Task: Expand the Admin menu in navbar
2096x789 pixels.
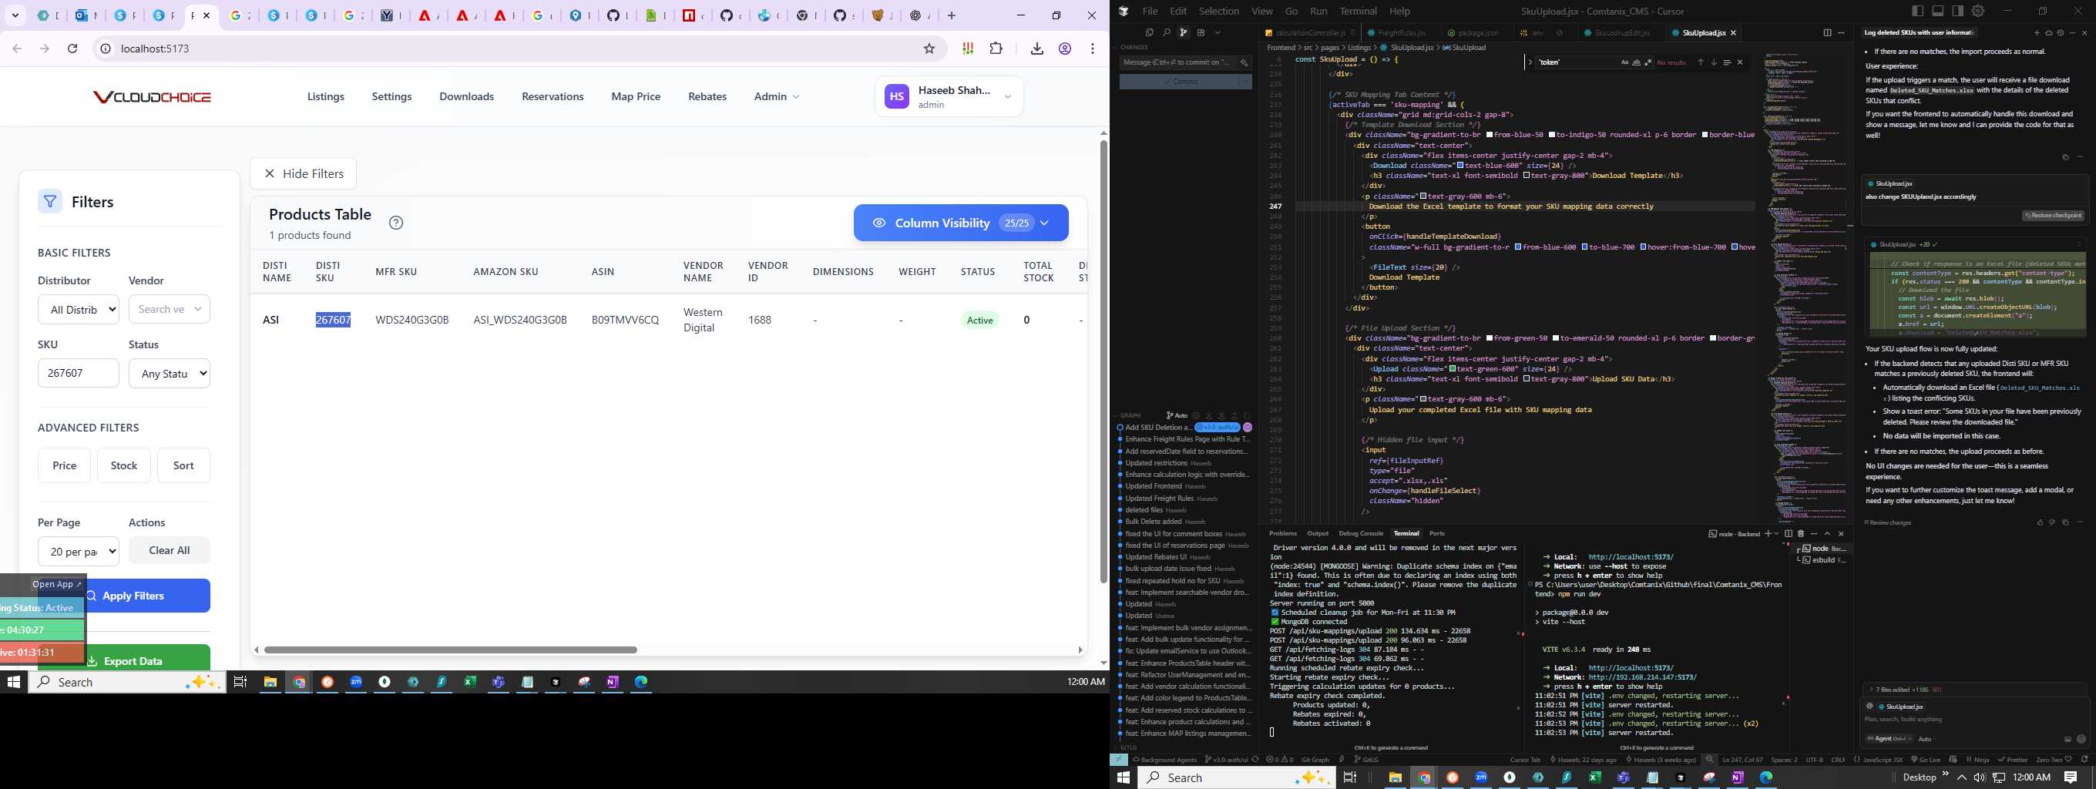Action: click(776, 96)
